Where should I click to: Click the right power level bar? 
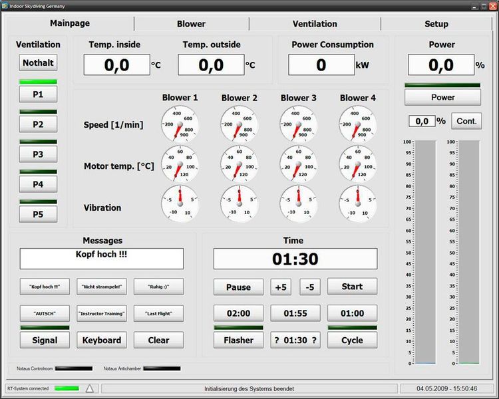(469, 252)
